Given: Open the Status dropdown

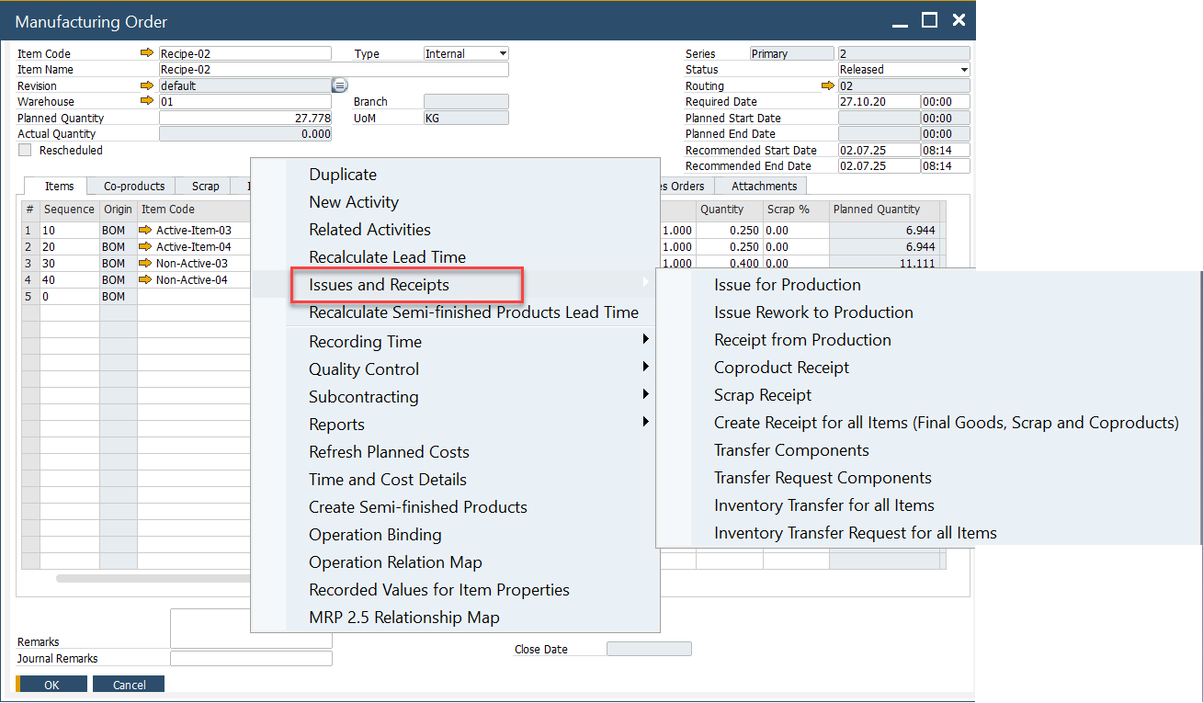Looking at the screenshot, I should click(963, 70).
